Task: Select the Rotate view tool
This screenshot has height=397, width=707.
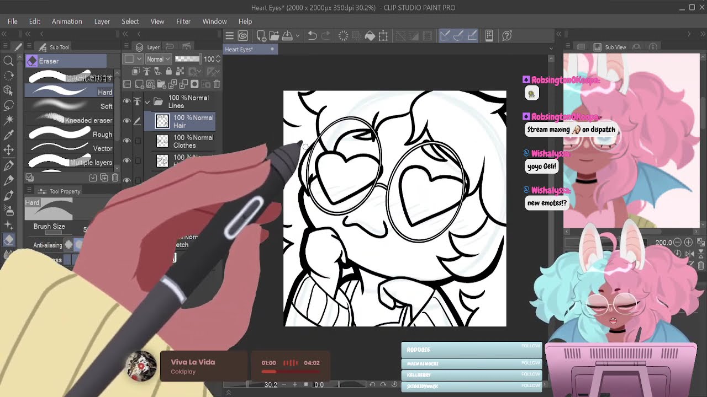Action: (x=8, y=76)
